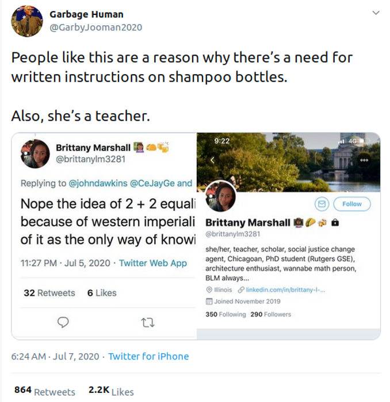Click the reply speech bubble icon

[x=64, y=323]
